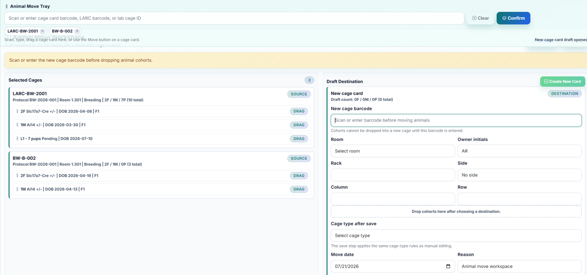
Task: Click DRAG on L1 - 7 pups cohort
Action: click(x=299, y=139)
